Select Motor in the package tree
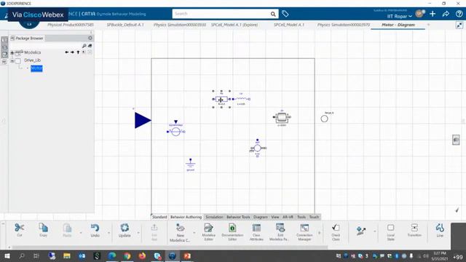The image size is (466, 262). [x=36, y=68]
